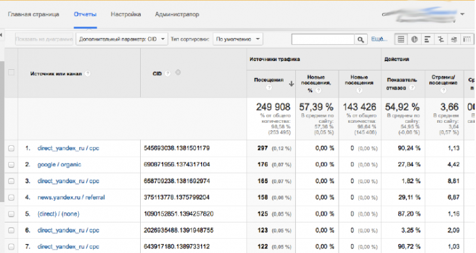The width and height of the screenshot is (476, 253).
Task: Select term cloud view icon
Action: coord(454,39)
